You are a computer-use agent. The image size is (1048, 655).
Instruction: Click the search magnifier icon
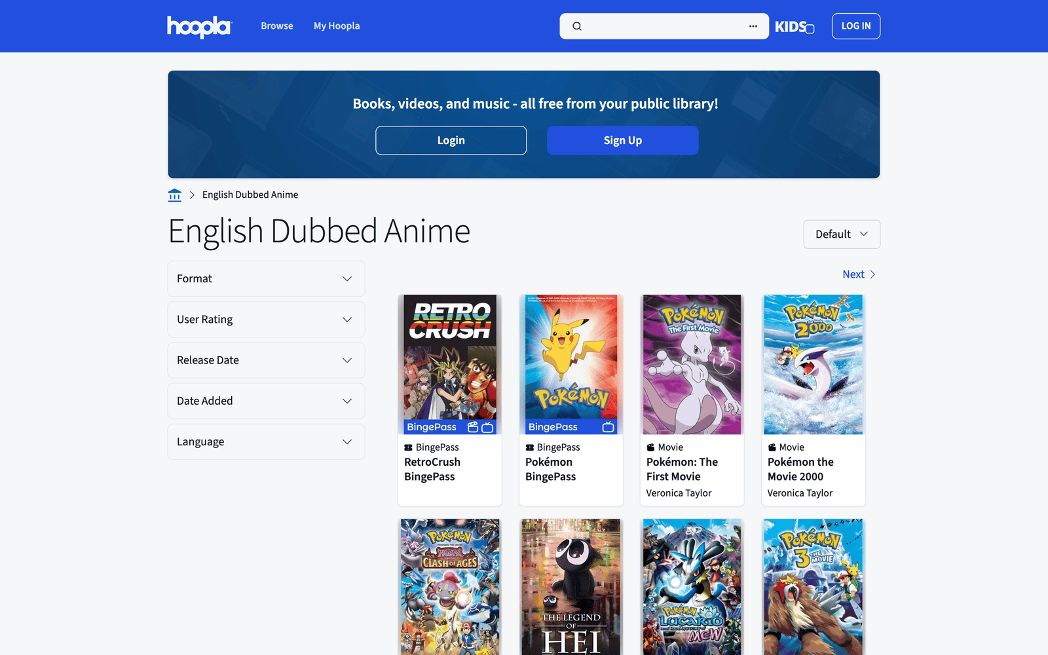pos(577,26)
